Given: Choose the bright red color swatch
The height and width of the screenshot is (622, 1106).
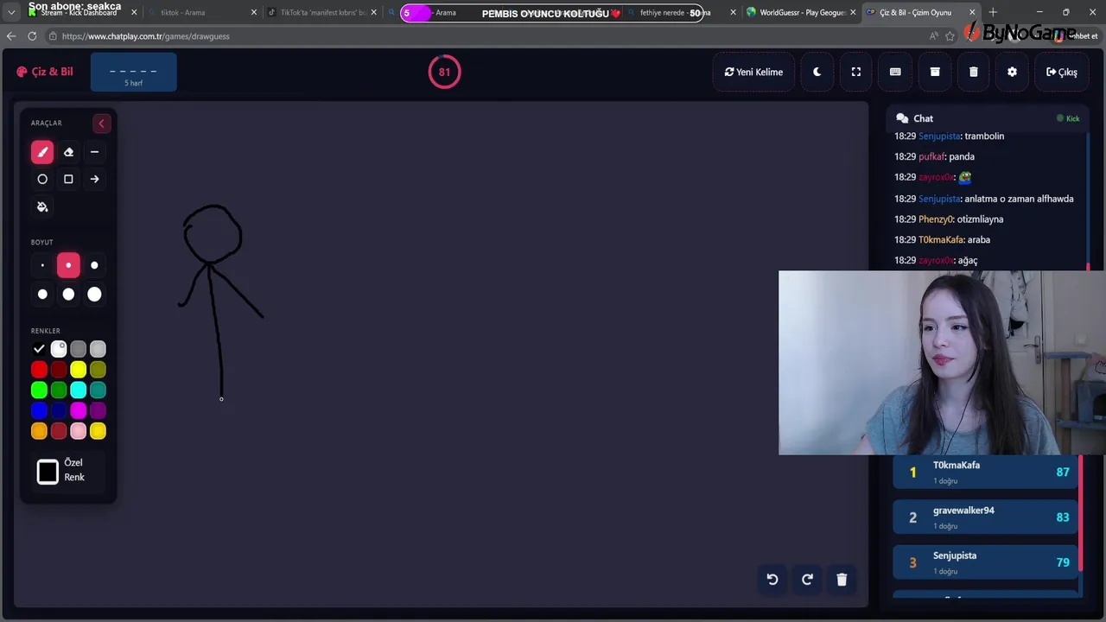Looking at the screenshot, I should click(39, 370).
